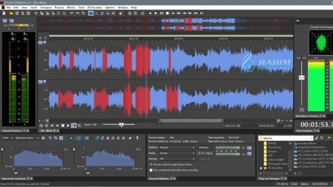The image size is (333, 187).
Task: Open the Effects menu
Action: click(x=71, y=7)
